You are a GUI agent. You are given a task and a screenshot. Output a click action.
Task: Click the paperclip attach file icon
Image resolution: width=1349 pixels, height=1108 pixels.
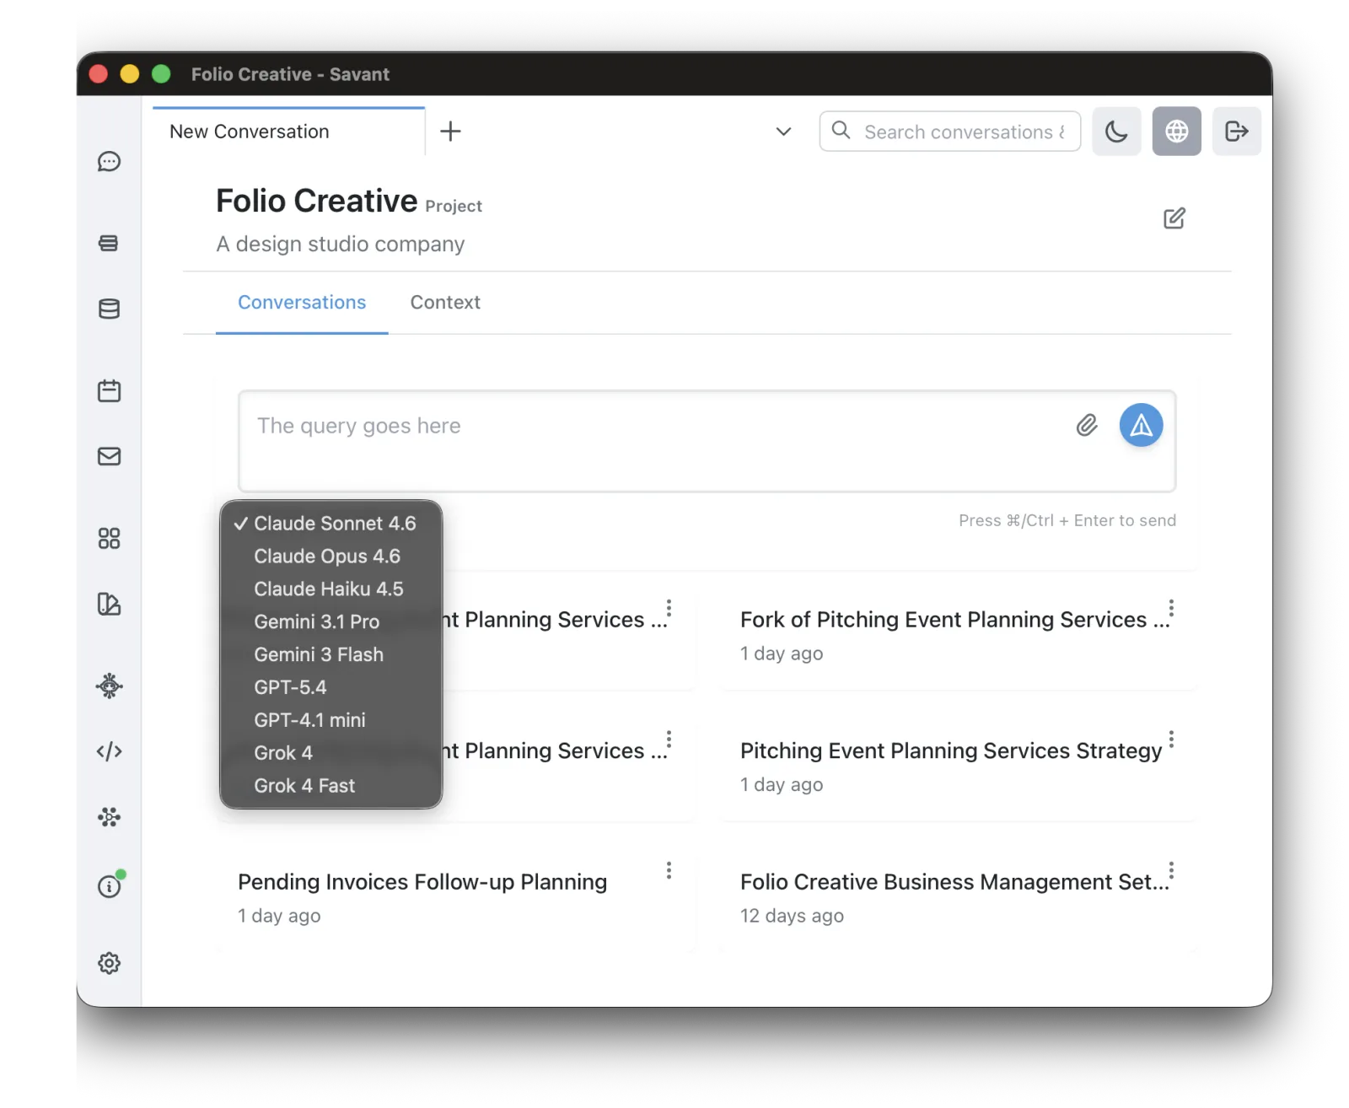pos(1087,425)
